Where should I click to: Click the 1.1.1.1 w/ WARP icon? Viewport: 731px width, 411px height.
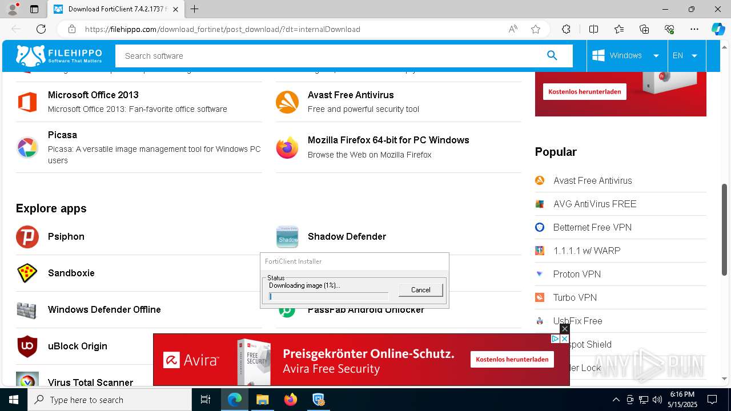pyautogui.click(x=540, y=251)
